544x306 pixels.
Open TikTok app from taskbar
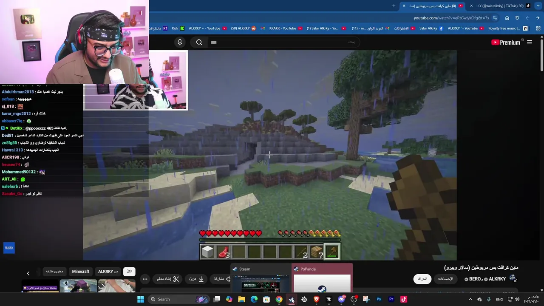point(404,299)
